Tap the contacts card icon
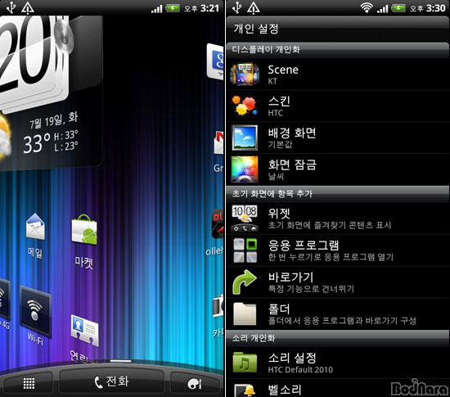Screen dimensions: 450x397 click(84, 330)
